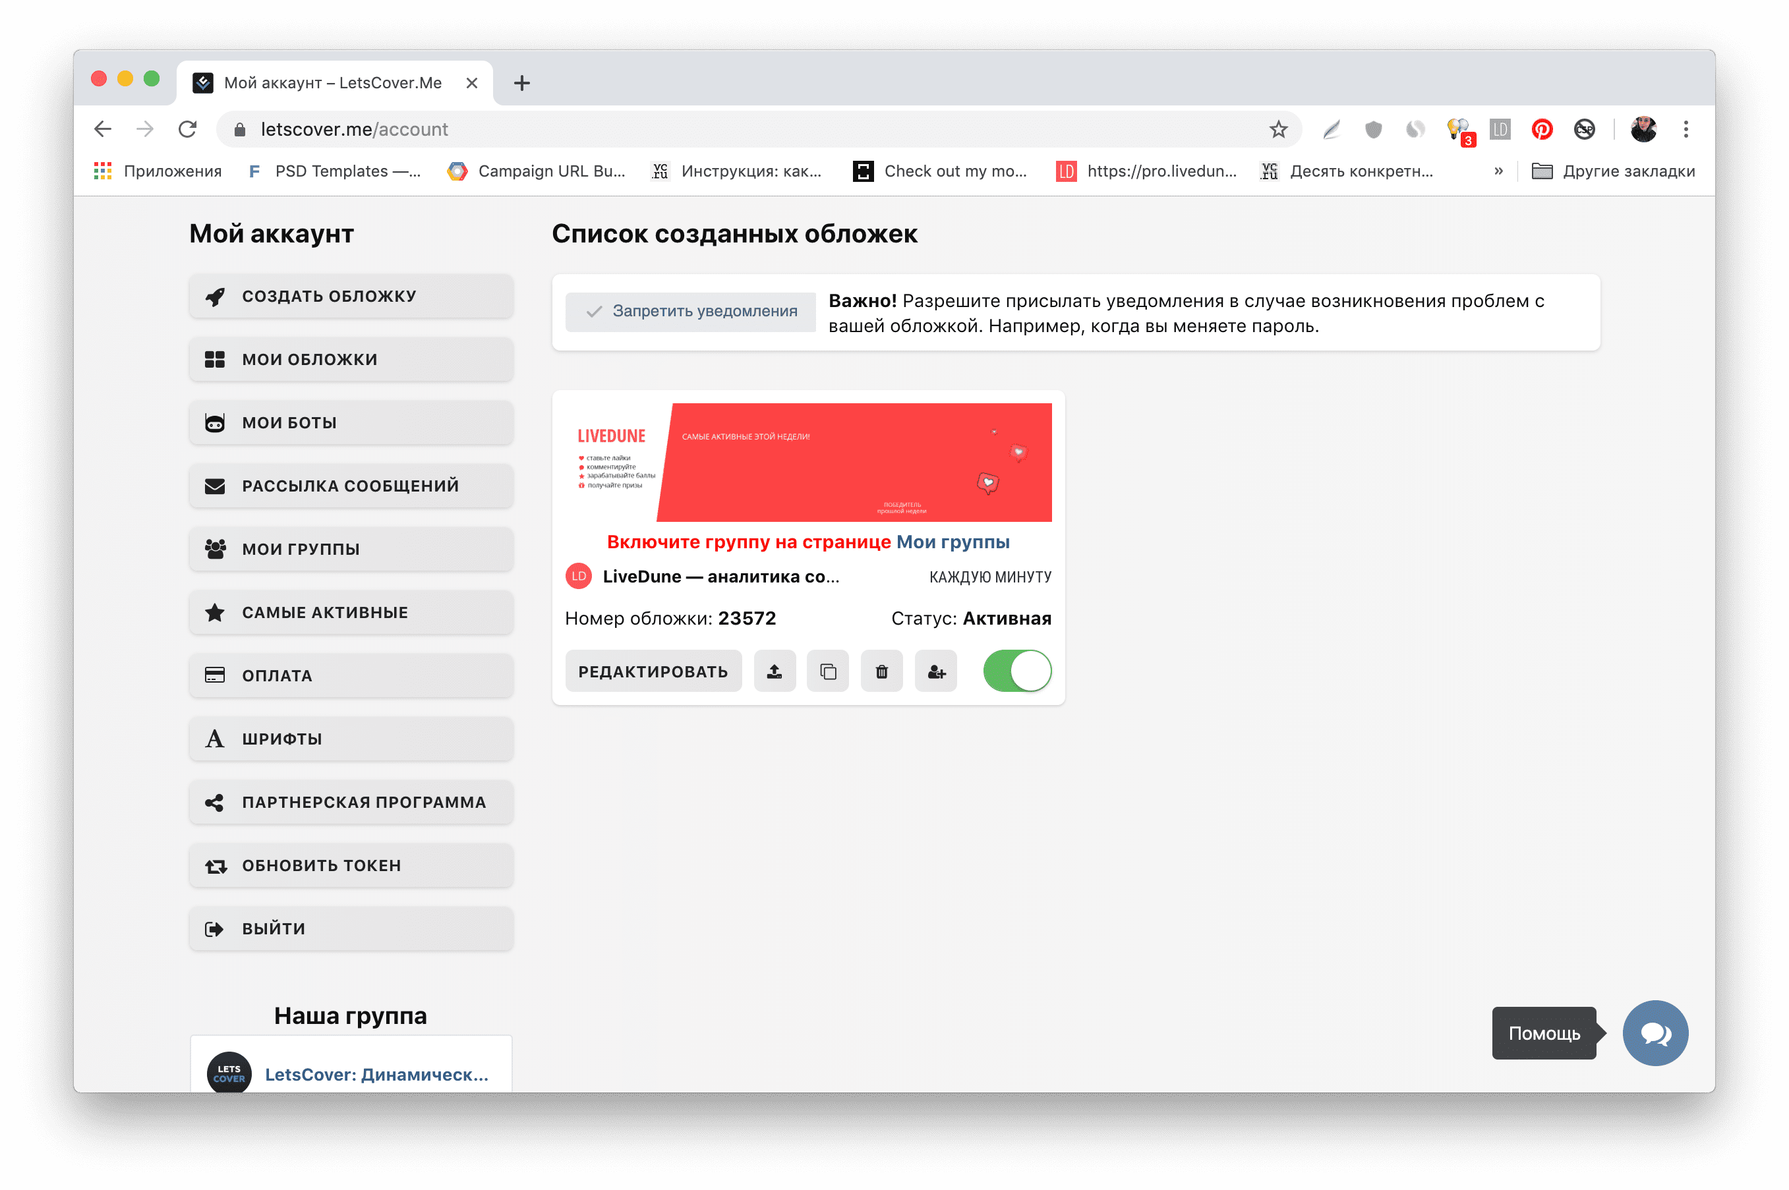
Task: Follow the blue Мои группы link
Action: (x=953, y=542)
